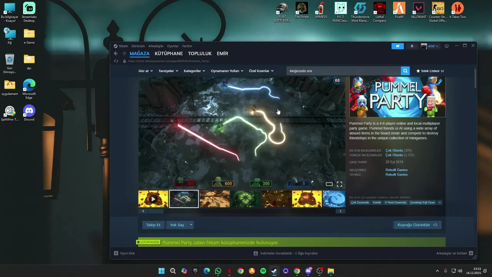This screenshot has height=277, width=492.
Task: Open the arrow dropdown beside Yok Say
Action: [191, 225]
